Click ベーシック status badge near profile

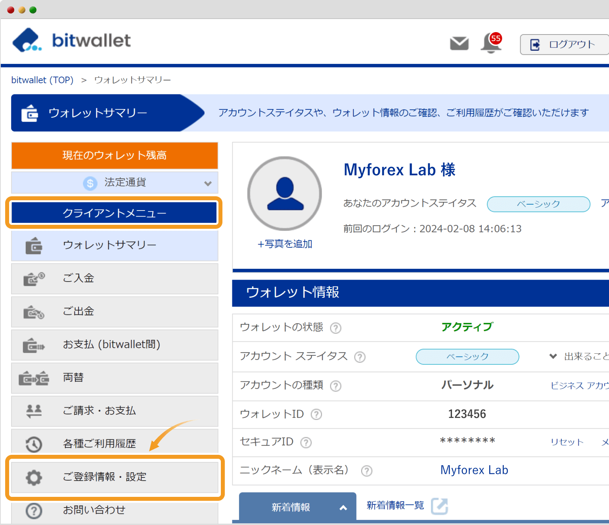click(x=538, y=204)
